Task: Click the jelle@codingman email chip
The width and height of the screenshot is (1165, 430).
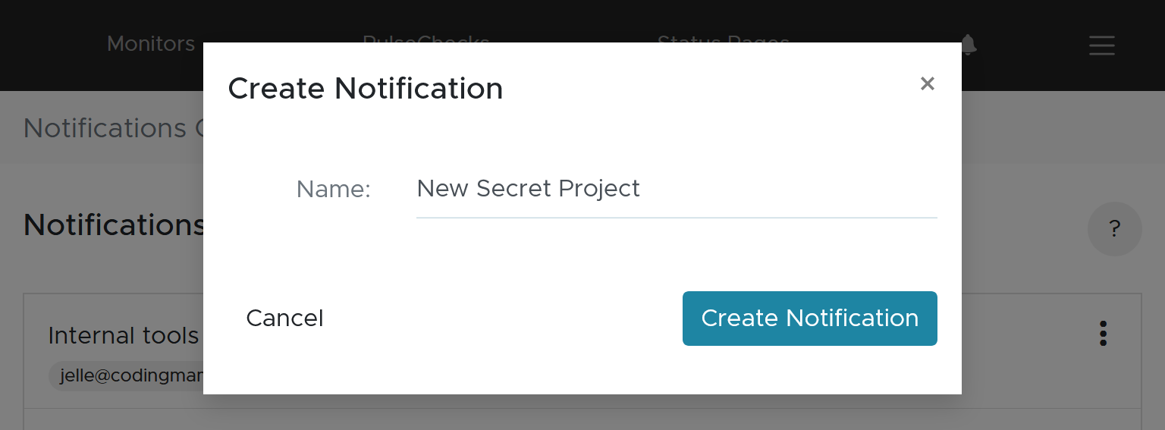Action: coord(129,375)
